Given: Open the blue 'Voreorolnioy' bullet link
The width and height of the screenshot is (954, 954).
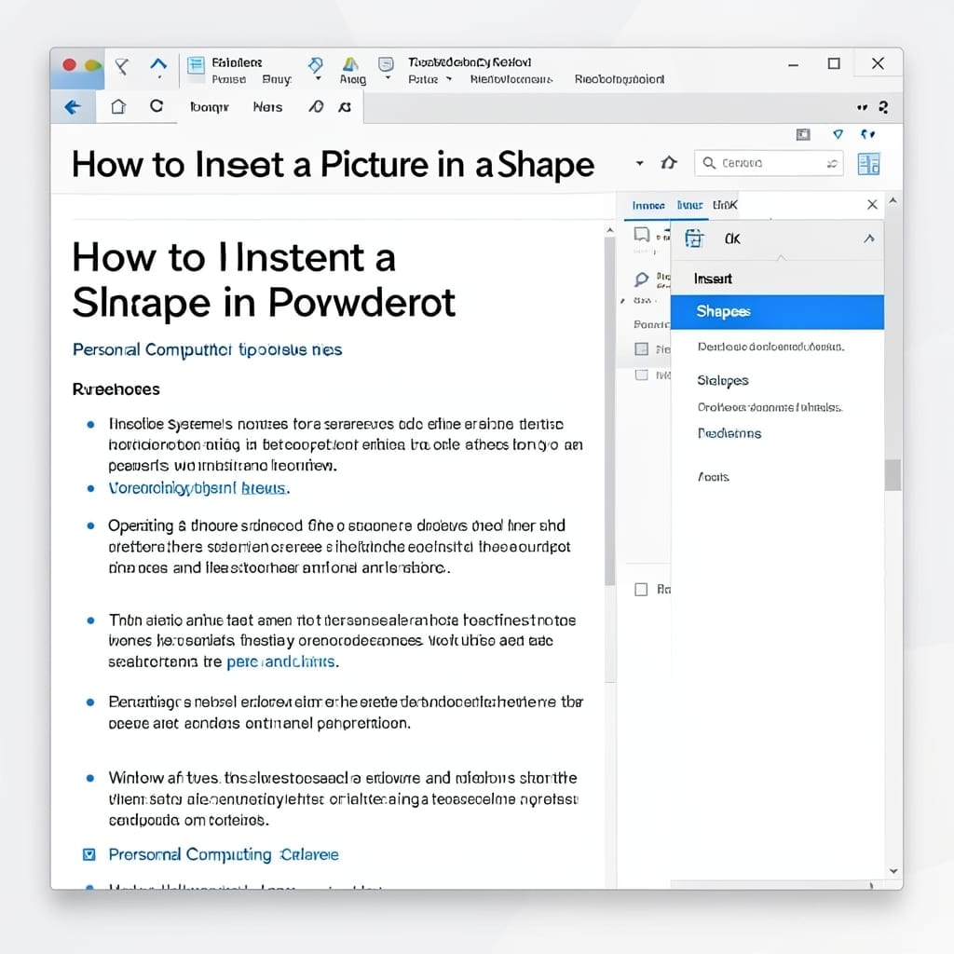Looking at the screenshot, I should tap(199, 488).
